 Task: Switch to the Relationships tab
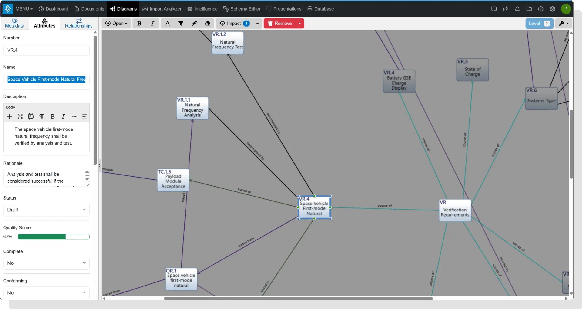(x=79, y=23)
